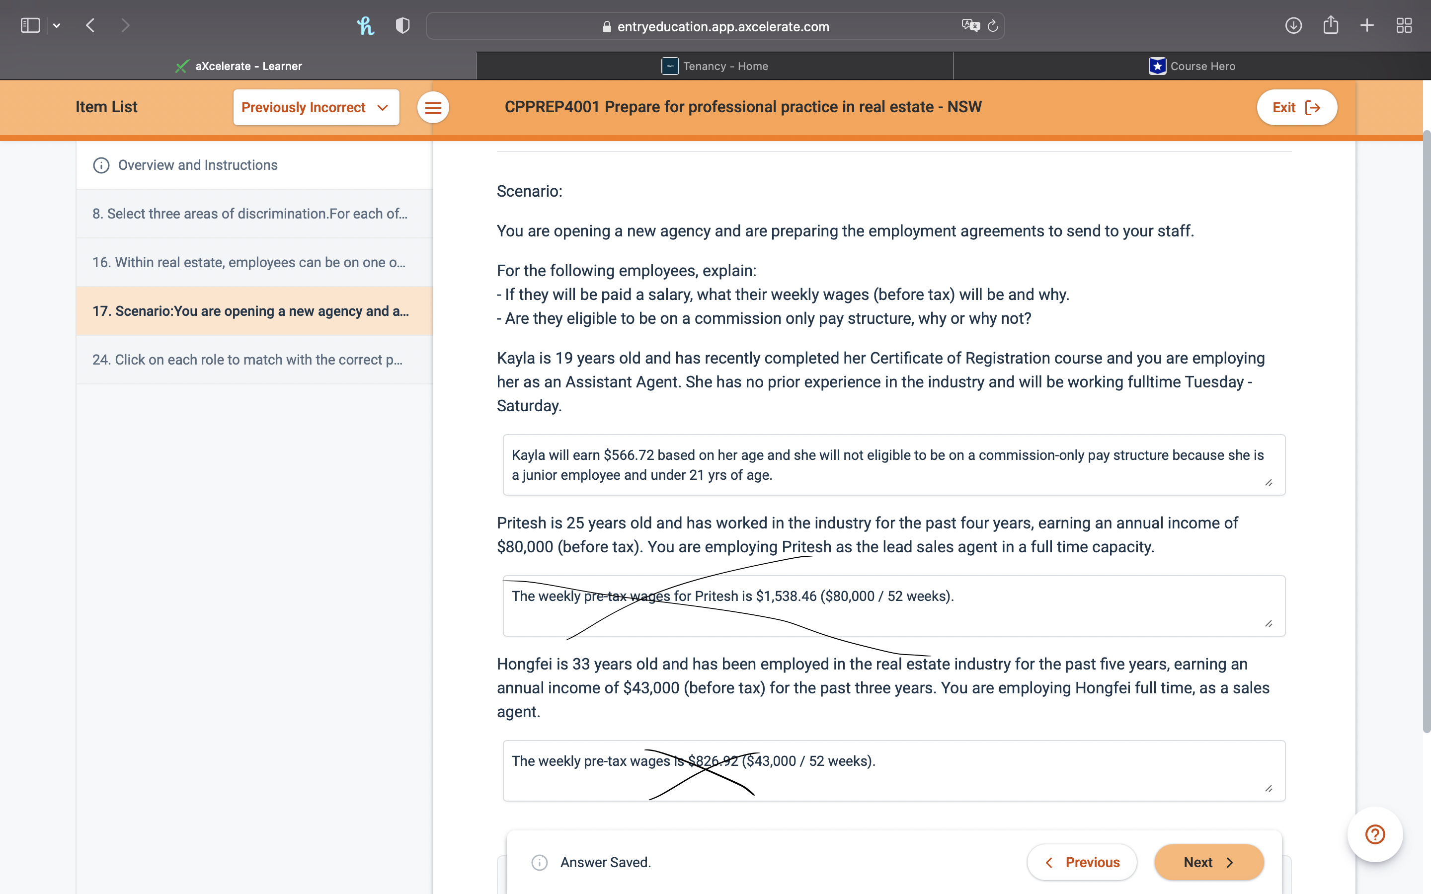Click the info icon beside Overview and Instructions
Image resolution: width=1431 pixels, height=894 pixels.
point(100,165)
